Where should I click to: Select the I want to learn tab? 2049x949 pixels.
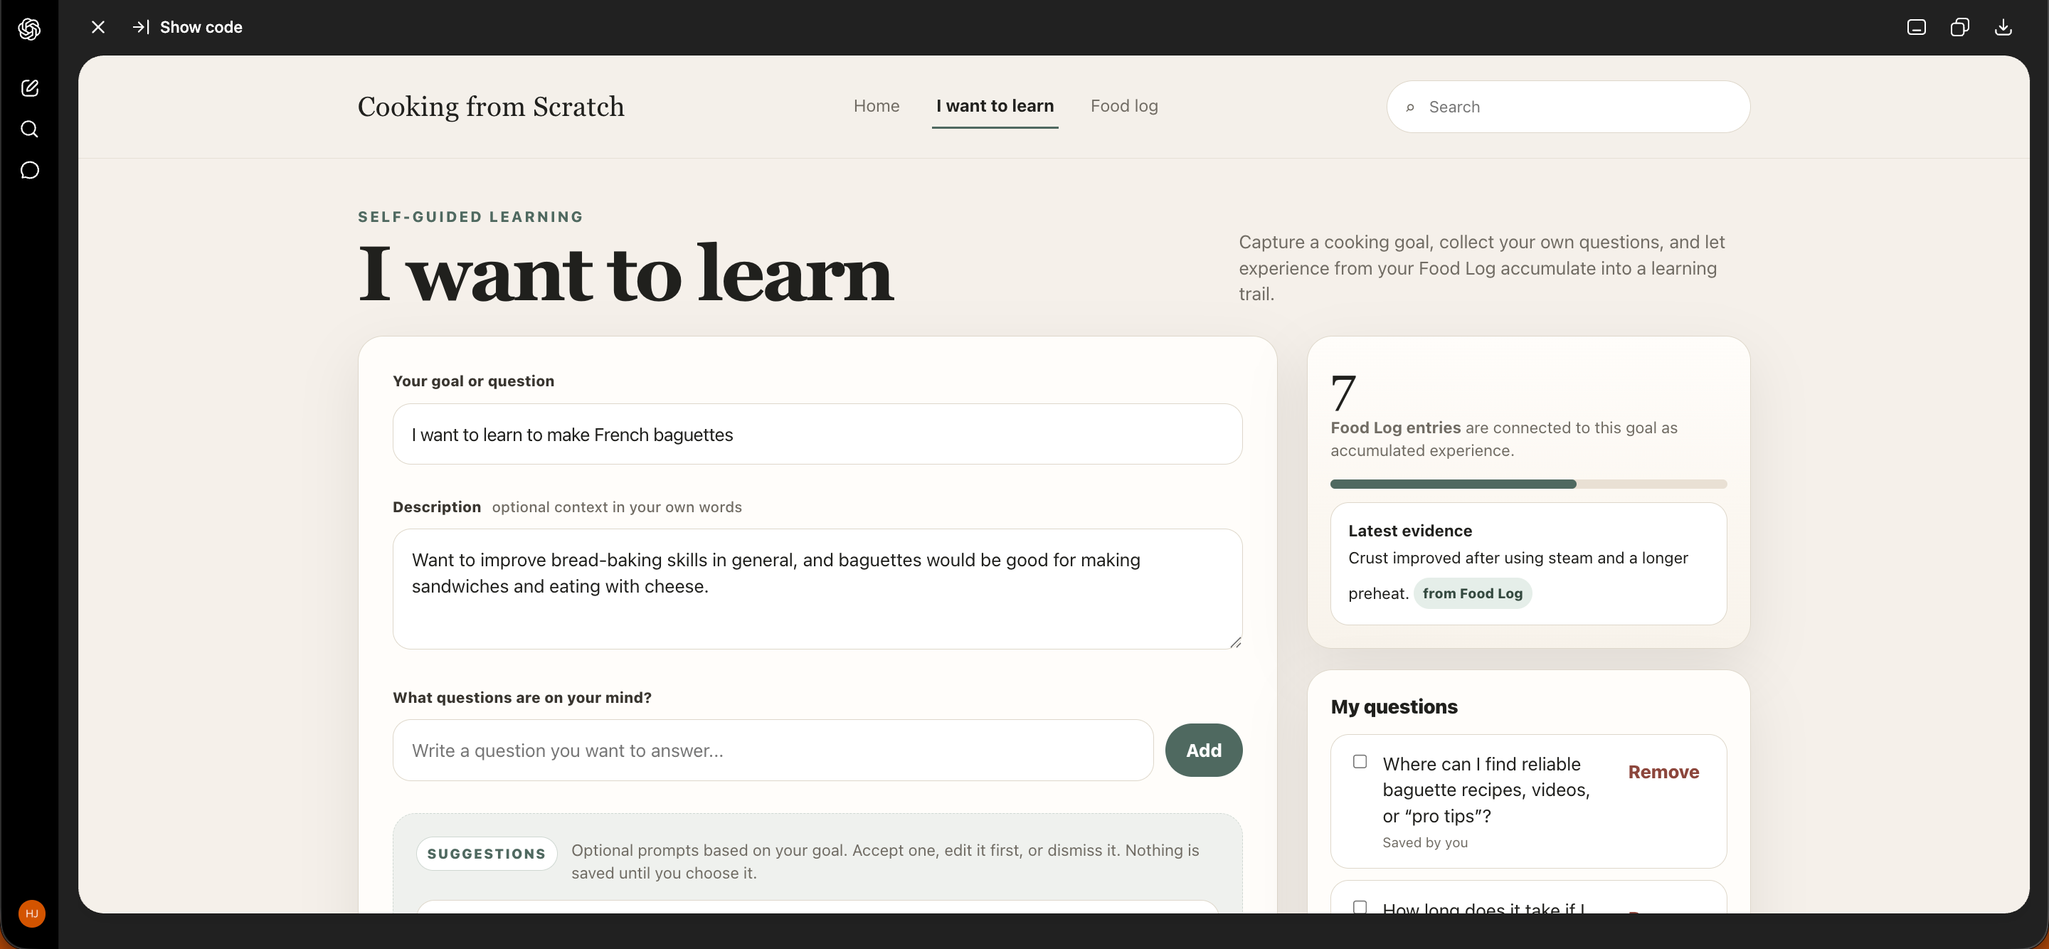click(x=995, y=106)
